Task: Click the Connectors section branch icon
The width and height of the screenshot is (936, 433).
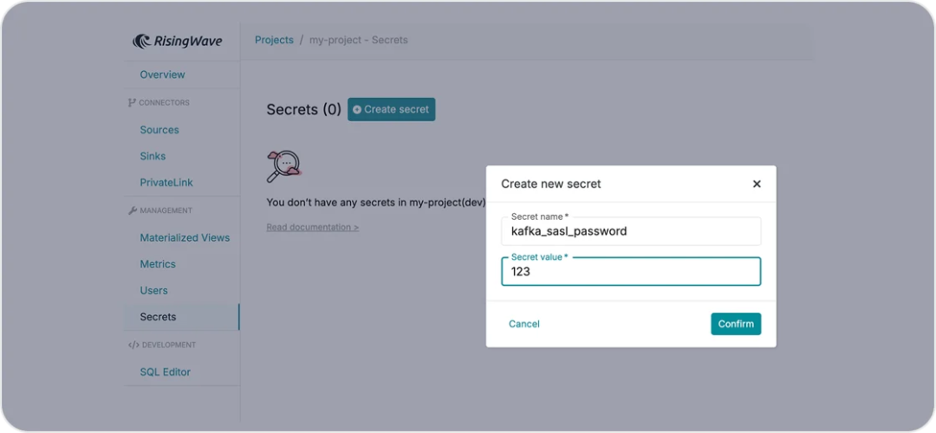Action: (132, 103)
